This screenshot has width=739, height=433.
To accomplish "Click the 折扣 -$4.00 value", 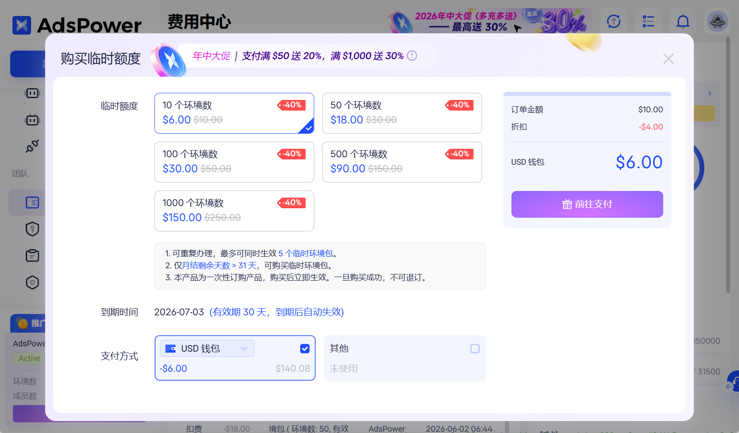I will click(x=651, y=127).
